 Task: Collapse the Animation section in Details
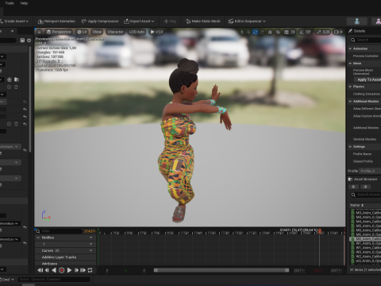[350, 48]
